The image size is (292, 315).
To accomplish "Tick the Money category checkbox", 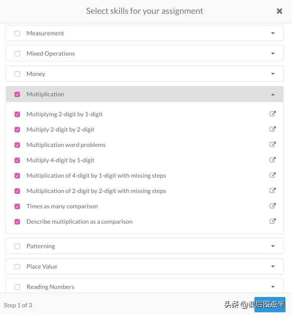I will pos(17,74).
